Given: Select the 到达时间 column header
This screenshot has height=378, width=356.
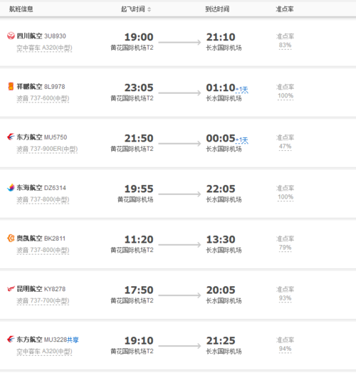Looking at the screenshot, I should pyautogui.click(x=217, y=9).
